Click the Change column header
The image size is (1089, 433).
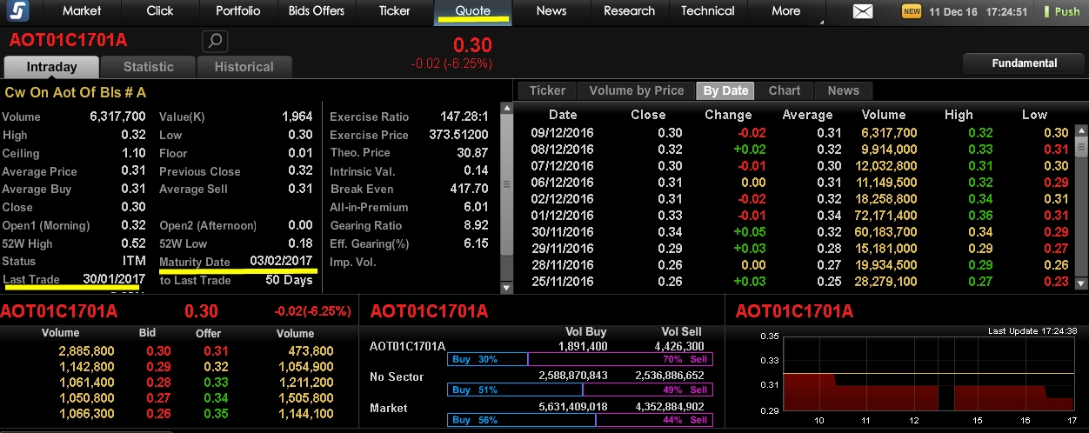tap(728, 115)
